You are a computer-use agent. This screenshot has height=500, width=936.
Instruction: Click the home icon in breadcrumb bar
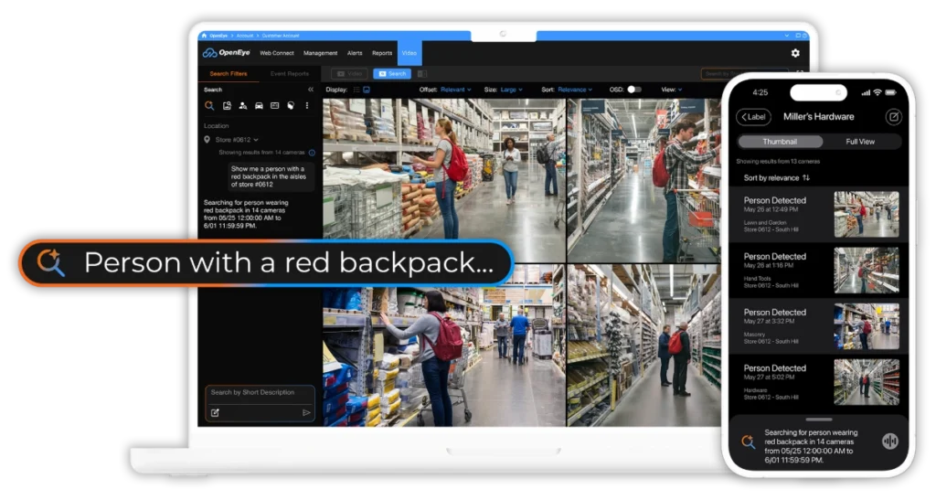pos(204,36)
